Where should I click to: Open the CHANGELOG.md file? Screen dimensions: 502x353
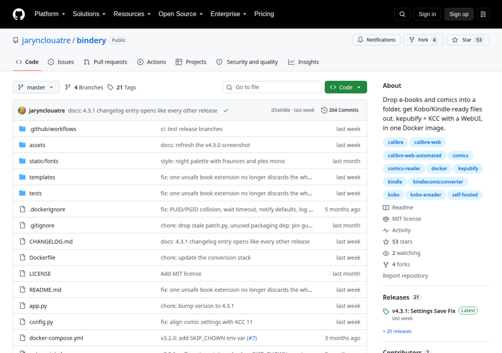(x=51, y=242)
